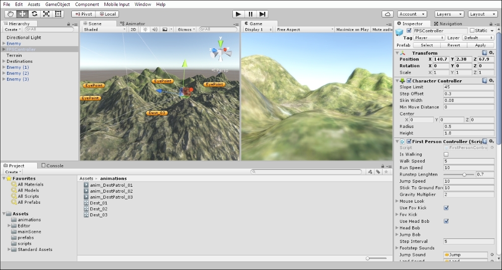Viewport: 502px width, 270px height.
Task: Open the Window menu
Action: pyautogui.click(x=143, y=4)
